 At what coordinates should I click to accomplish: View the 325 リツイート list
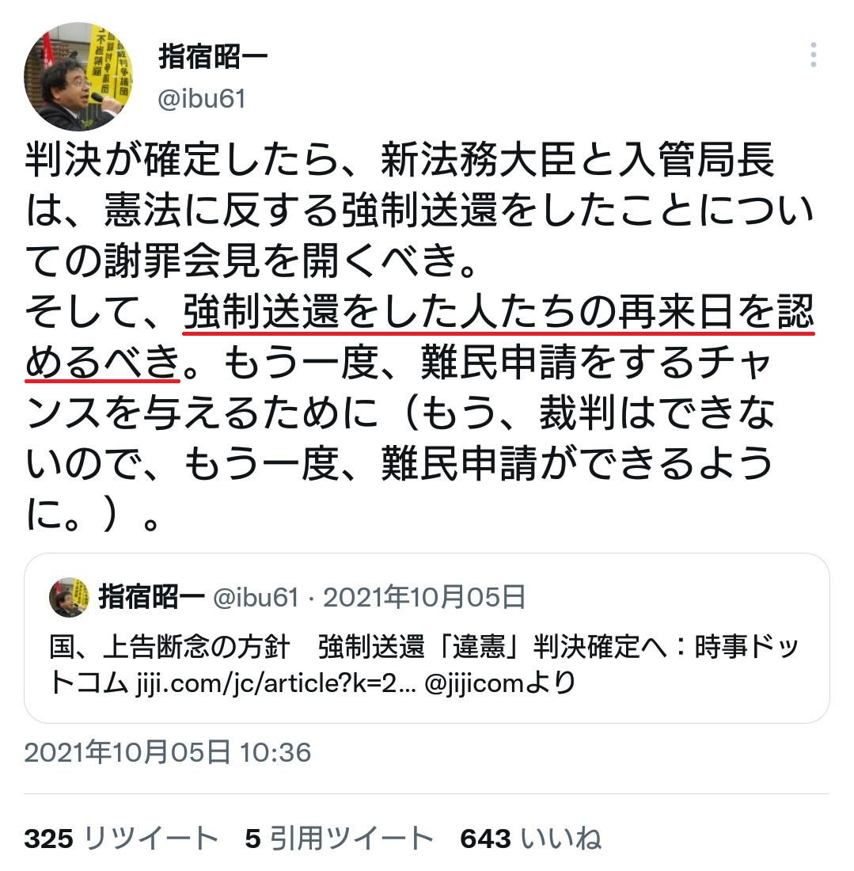click(121, 839)
